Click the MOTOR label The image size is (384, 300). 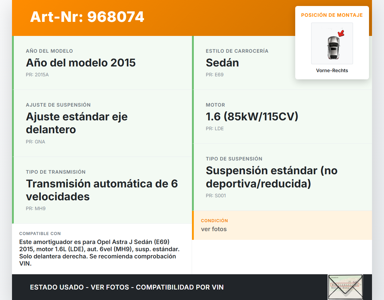pos(215,105)
